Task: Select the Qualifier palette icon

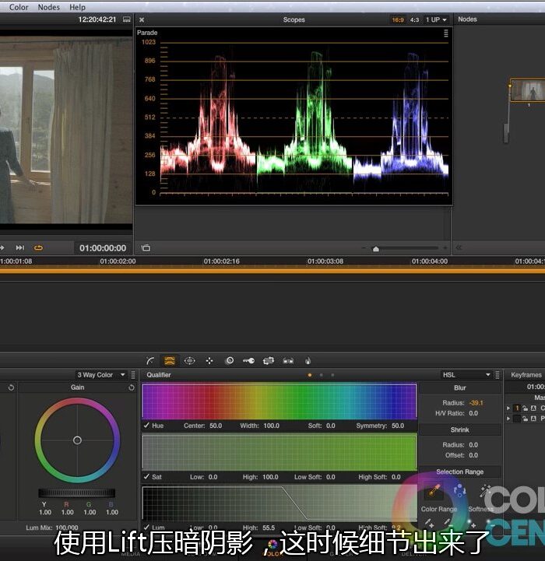Action: click(170, 361)
